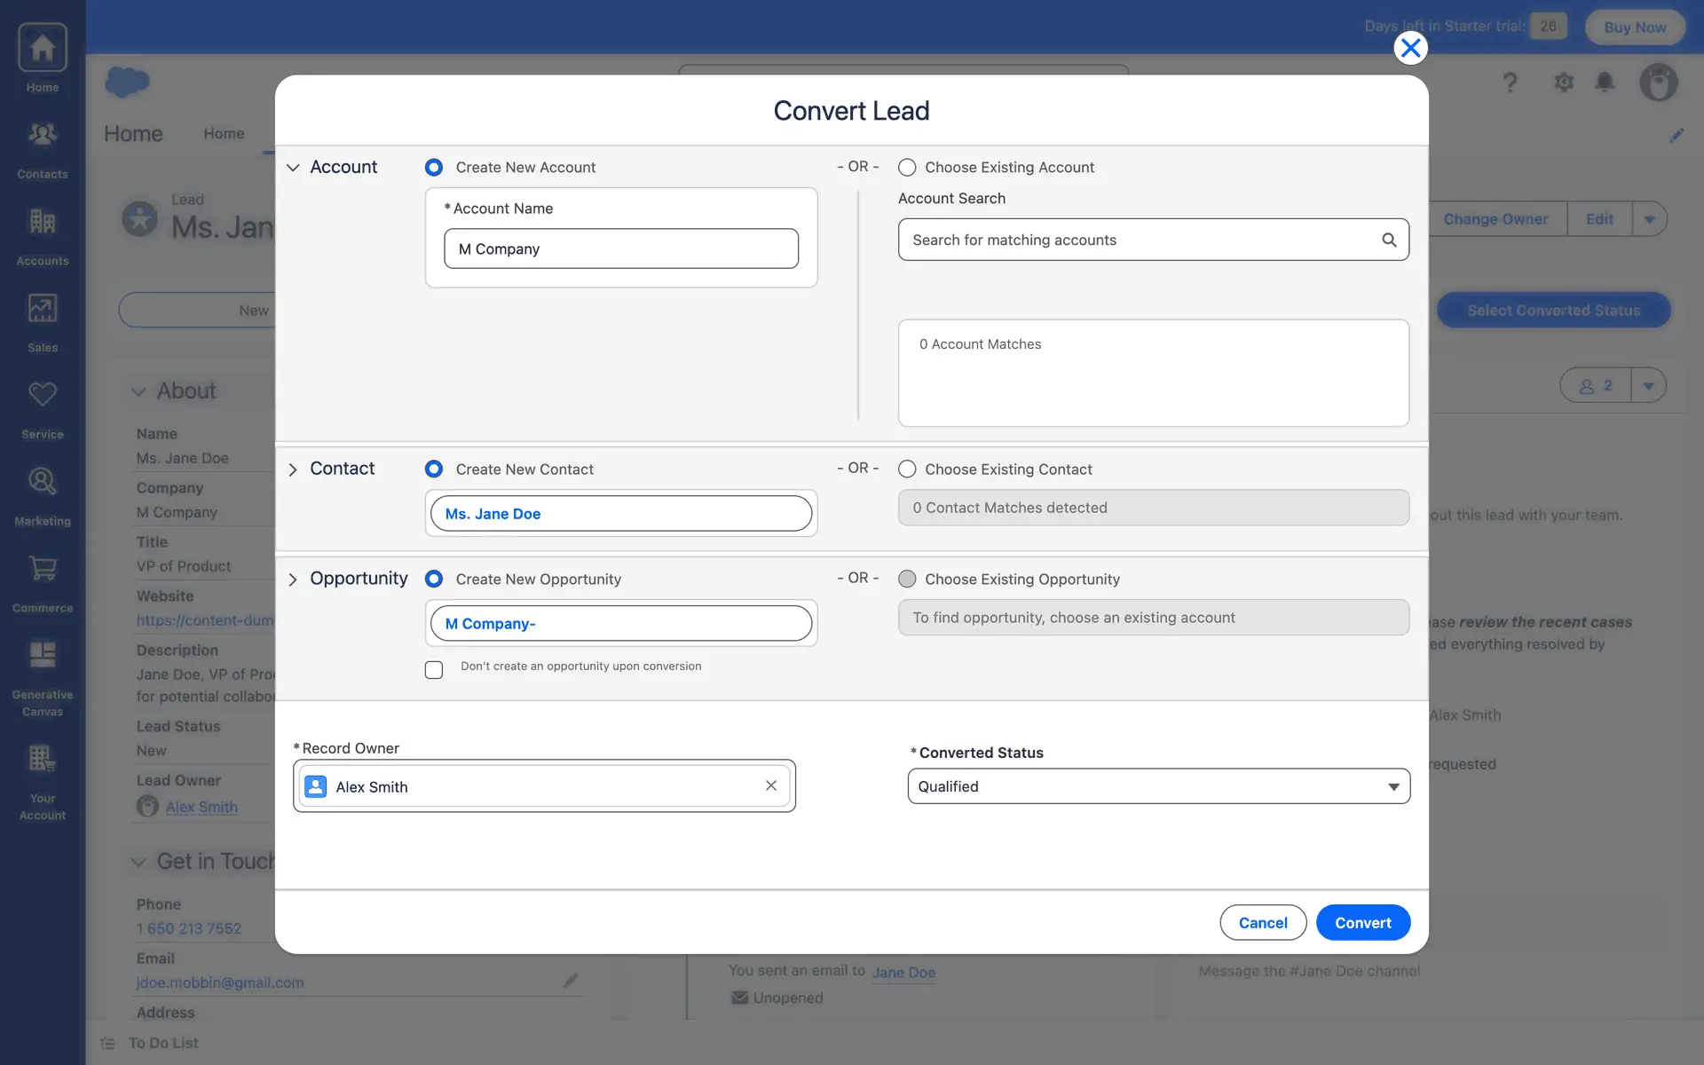The image size is (1704, 1065).
Task: Close the Convert Lead dialog
Action: [1410, 48]
